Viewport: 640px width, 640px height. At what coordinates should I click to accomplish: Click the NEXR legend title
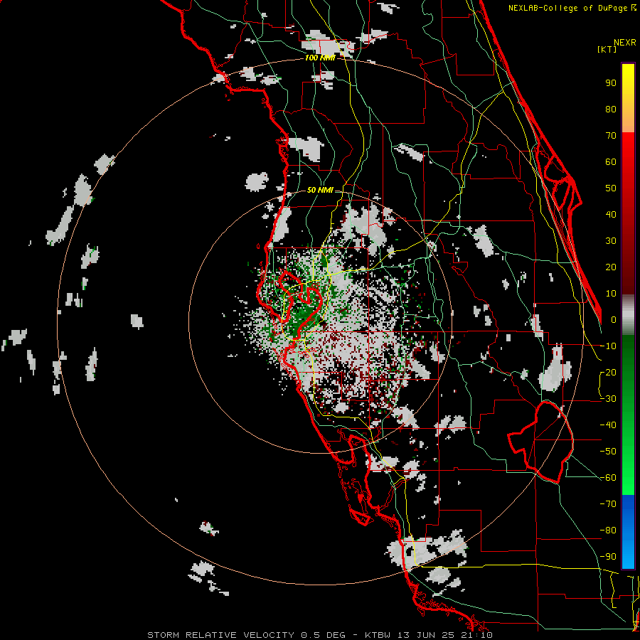point(625,43)
